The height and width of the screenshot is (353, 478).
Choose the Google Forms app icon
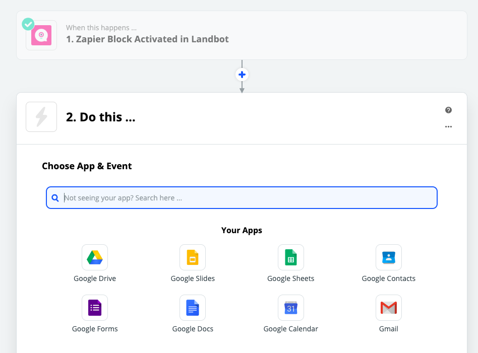(95, 308)
